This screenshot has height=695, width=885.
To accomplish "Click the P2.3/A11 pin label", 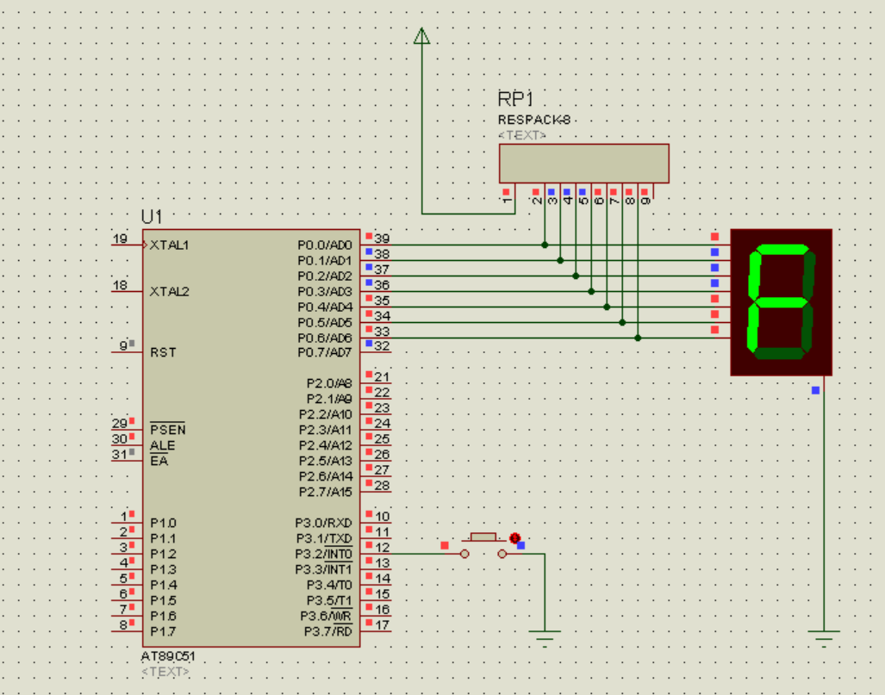I will [x=326, y=430].
